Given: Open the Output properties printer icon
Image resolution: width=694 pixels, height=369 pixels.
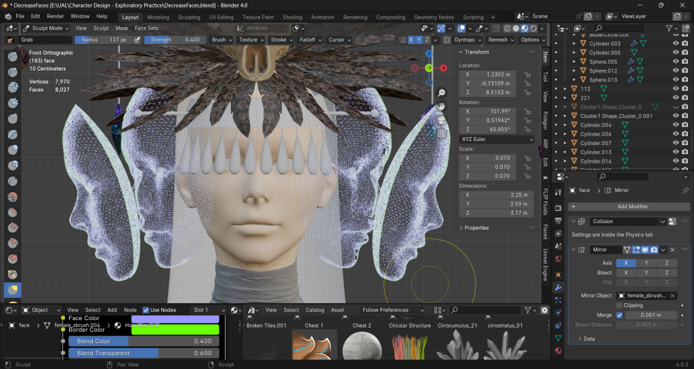Looking at the screenshot, I should (x=558, y=220).
